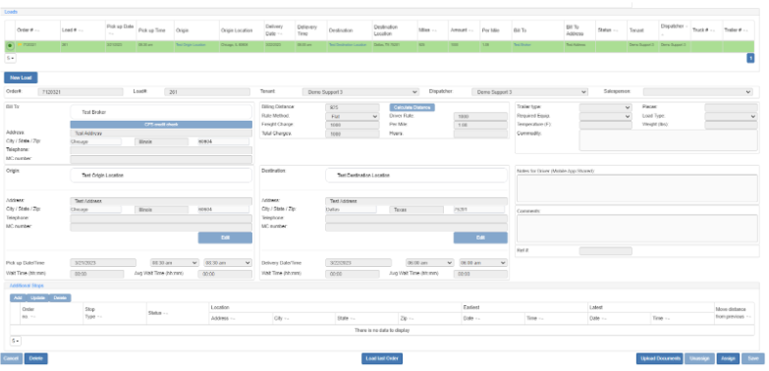The height and width of the screenshot is (371, 769).
Task: Click the Bill To field with Test Broker
Action: coord(161,112)
